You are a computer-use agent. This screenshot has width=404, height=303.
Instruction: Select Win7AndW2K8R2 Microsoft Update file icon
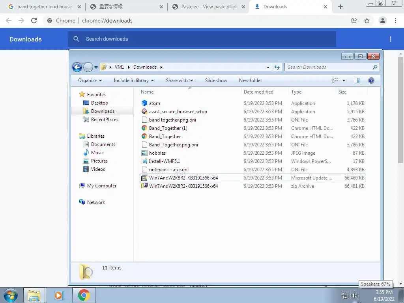(x=144, y=178)
